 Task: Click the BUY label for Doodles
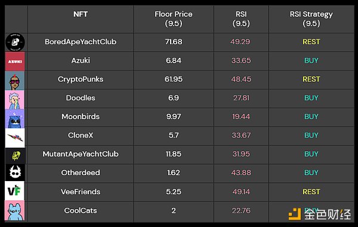click(311, 98)
